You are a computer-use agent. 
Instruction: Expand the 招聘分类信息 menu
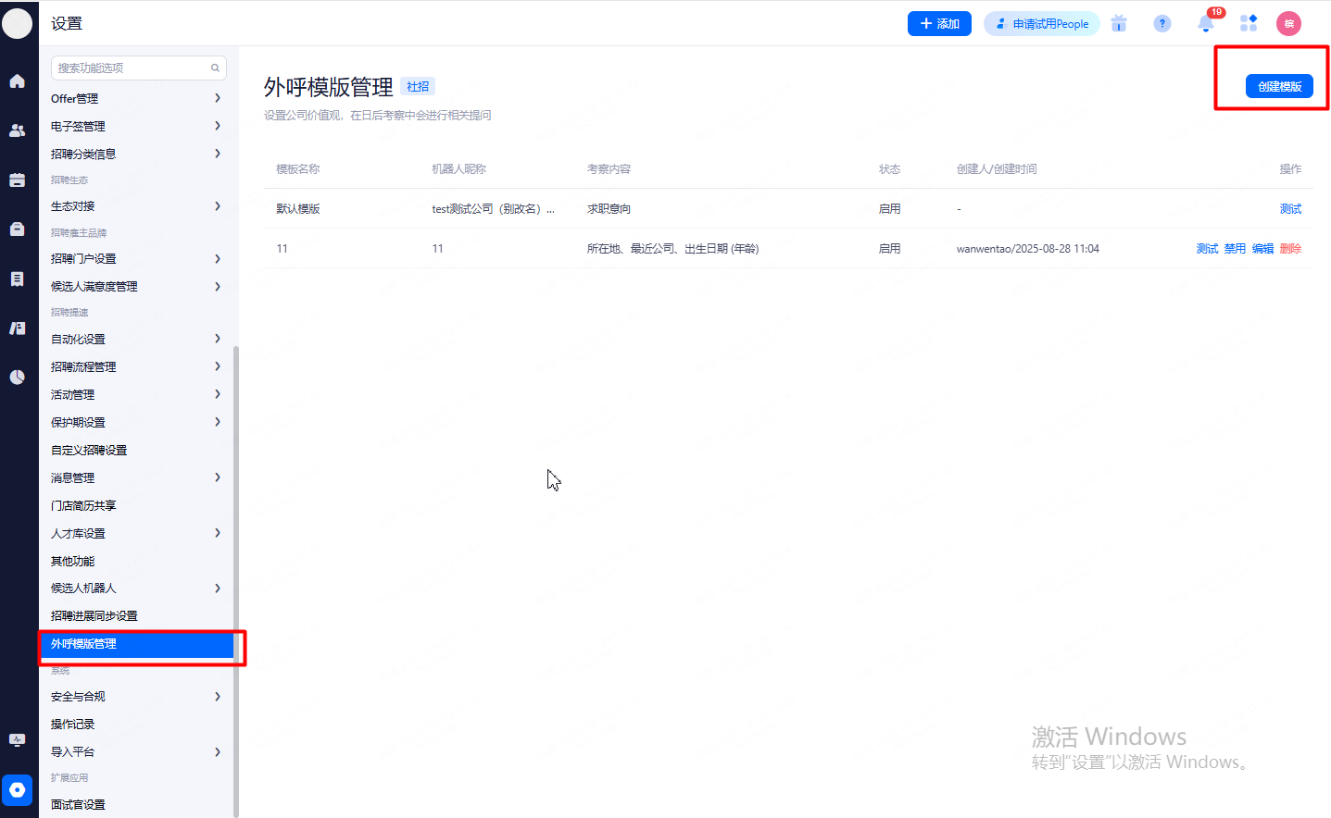(137, 154)
